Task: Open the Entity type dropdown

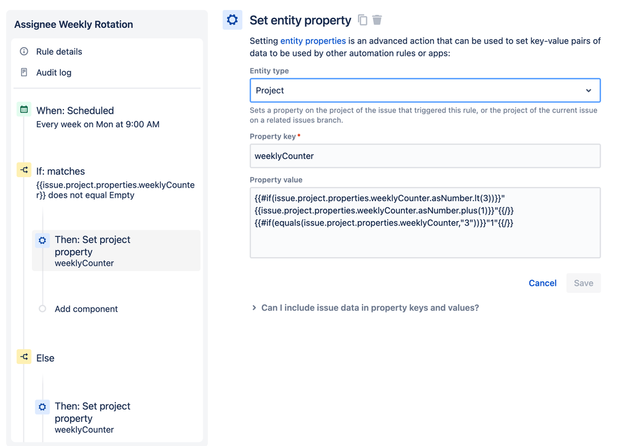Action: 425,91
